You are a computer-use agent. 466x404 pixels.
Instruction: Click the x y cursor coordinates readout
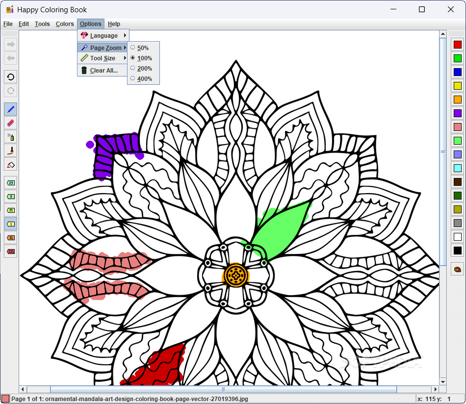(434, 399)
